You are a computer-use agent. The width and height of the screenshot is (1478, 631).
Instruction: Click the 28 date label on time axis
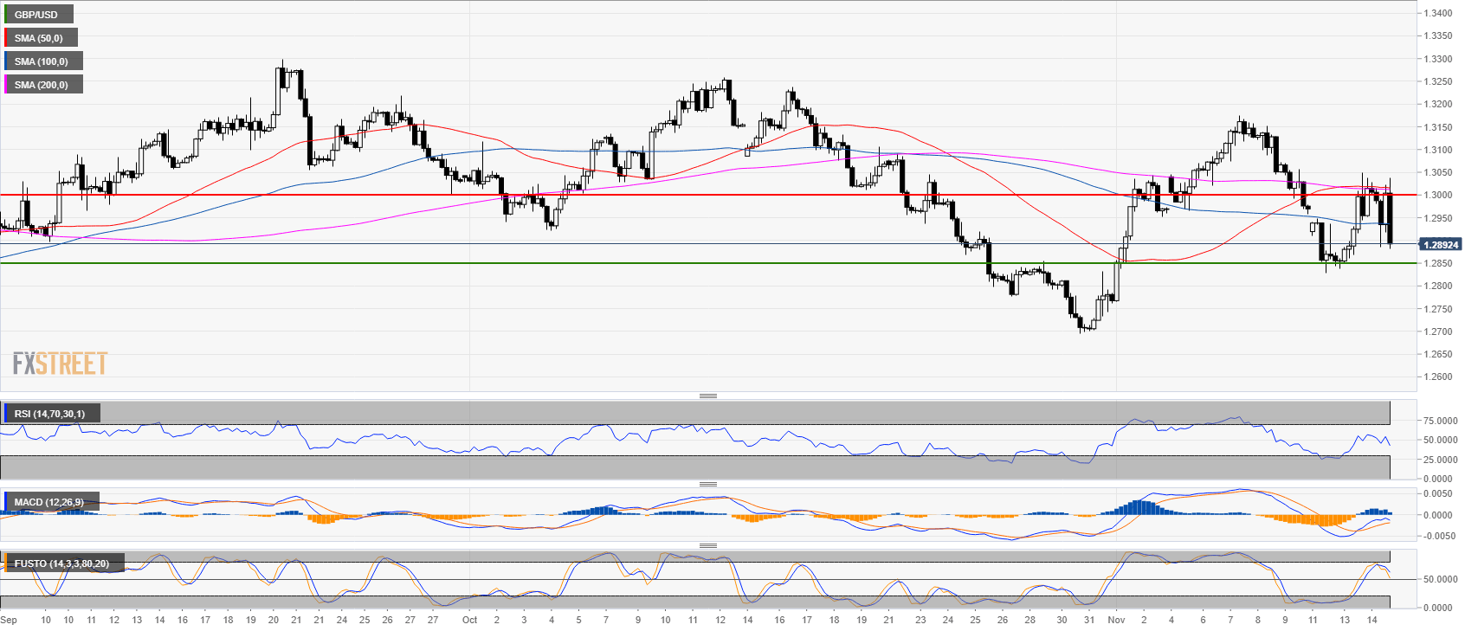click(1029, 620)
